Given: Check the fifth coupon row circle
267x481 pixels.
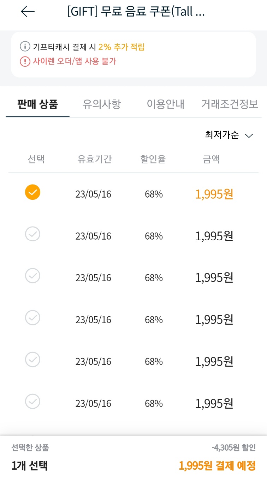Looking at the screenshot, I should (x=32, y=360).
